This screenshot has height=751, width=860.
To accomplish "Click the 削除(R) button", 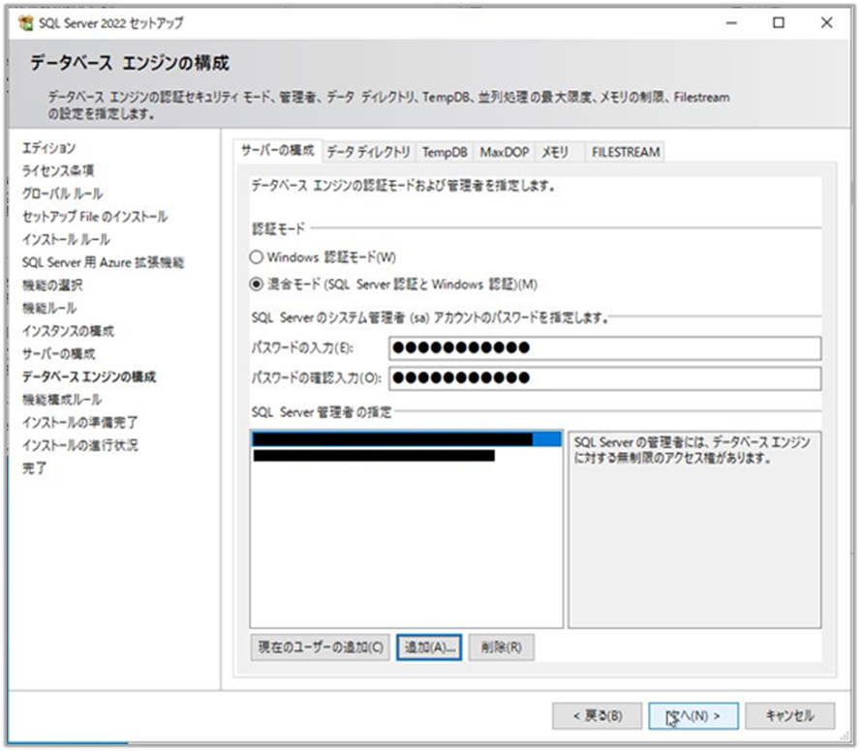I will click(502, 647).
